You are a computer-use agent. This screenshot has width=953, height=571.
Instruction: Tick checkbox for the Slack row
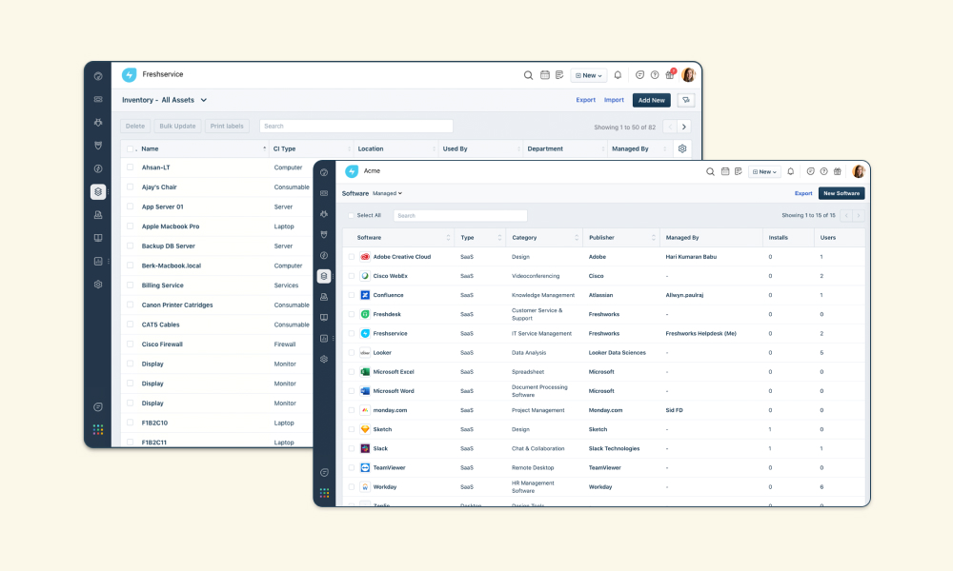point(352,448)
